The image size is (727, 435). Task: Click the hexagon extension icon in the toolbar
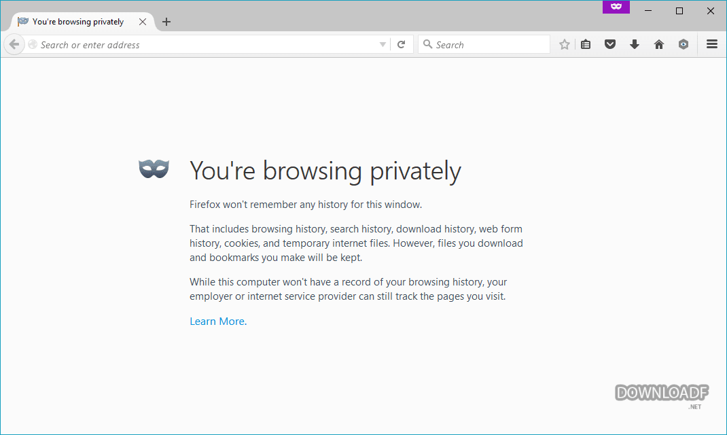[x=684, y=45]
